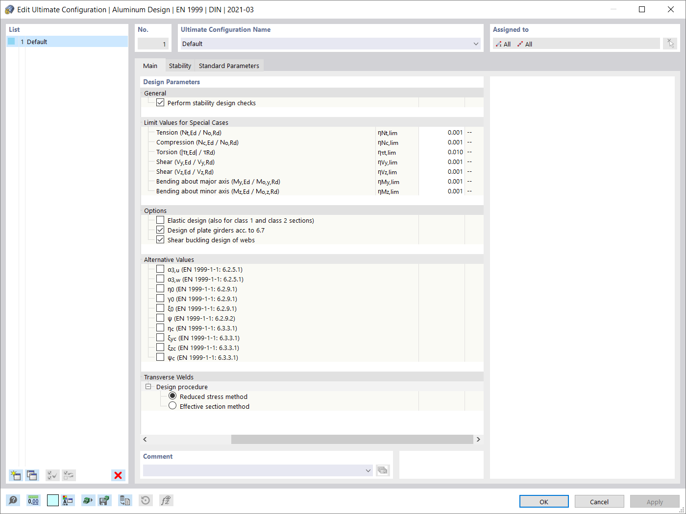Image resolution: width=686 pixels, height=514 pixels.
Task: Open the display properties settings
Action: point(68,500)
